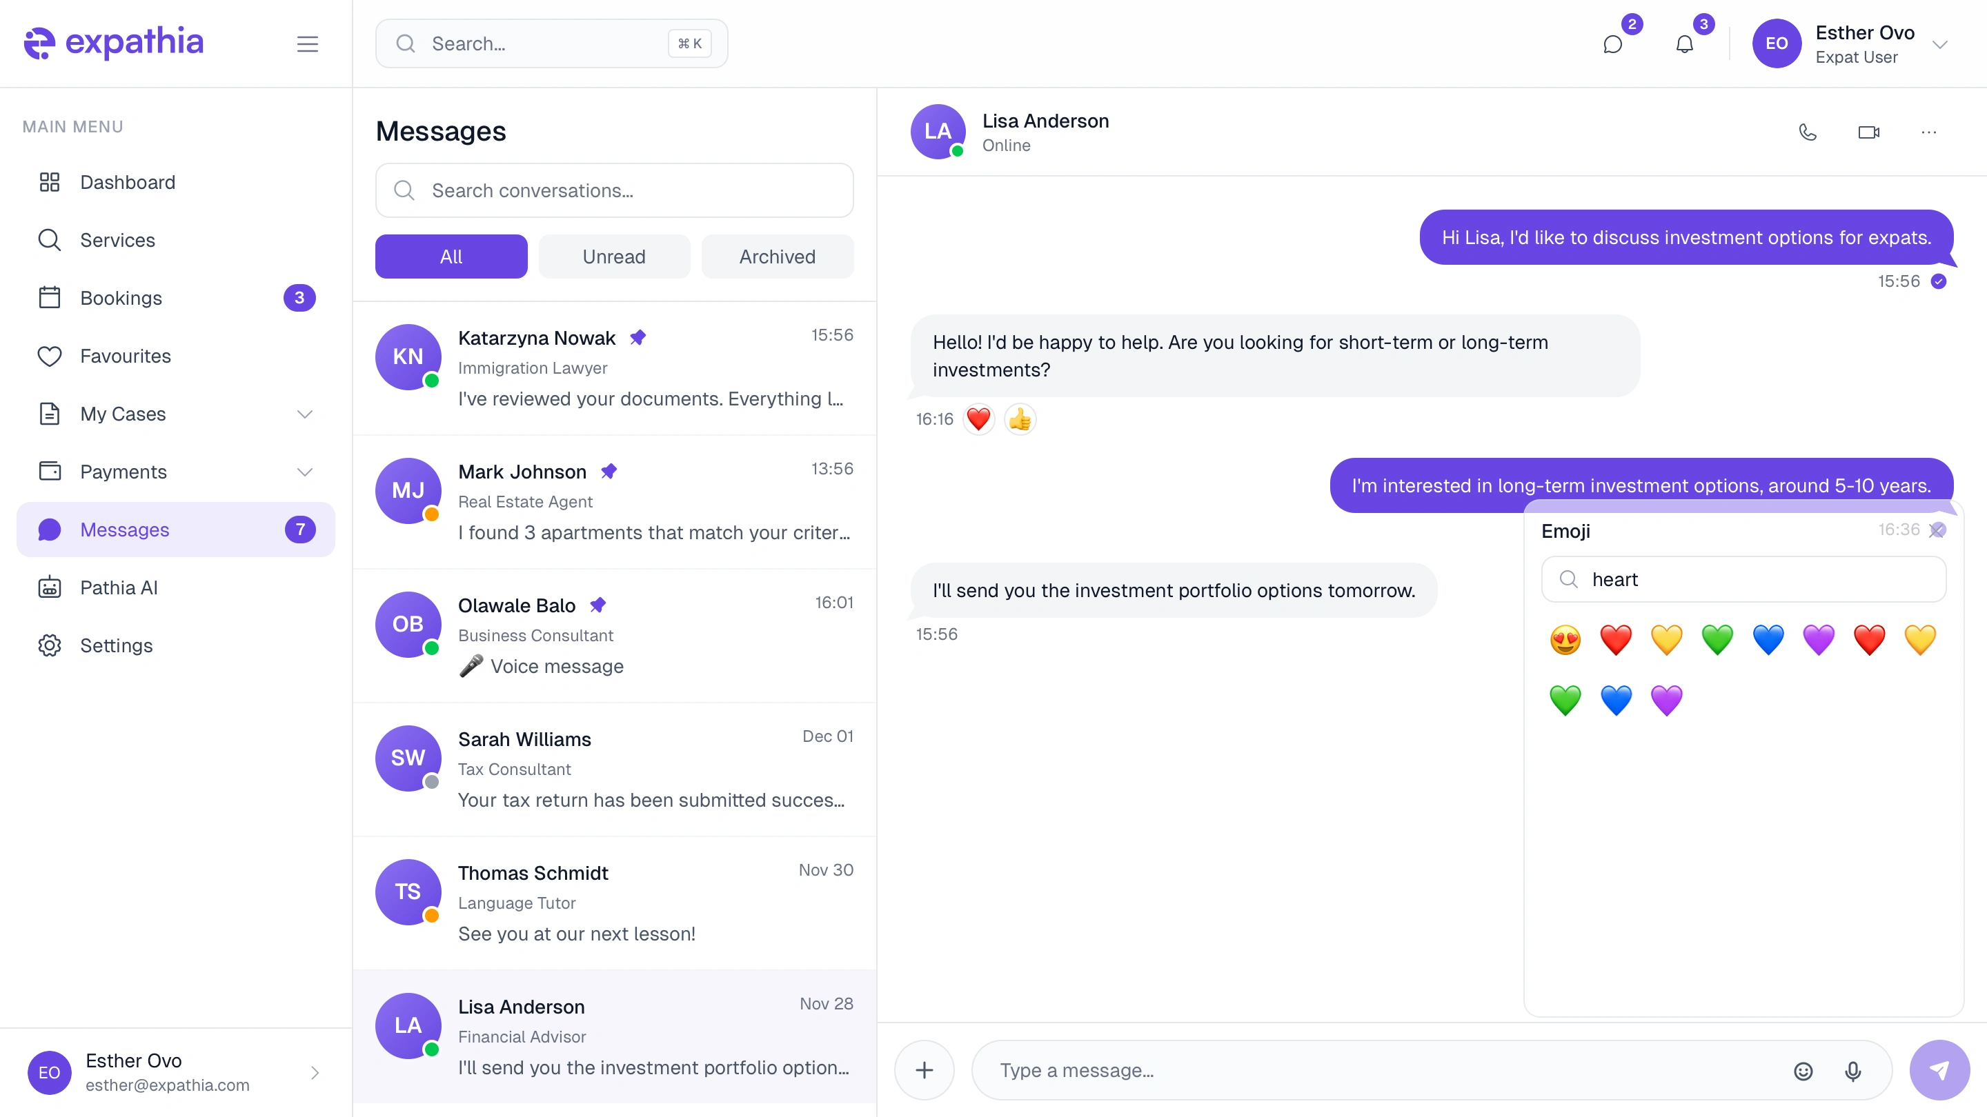Toggle the emoji picker in message box
Screen dimensions: 1987x1117
tap(1803, 1071)
